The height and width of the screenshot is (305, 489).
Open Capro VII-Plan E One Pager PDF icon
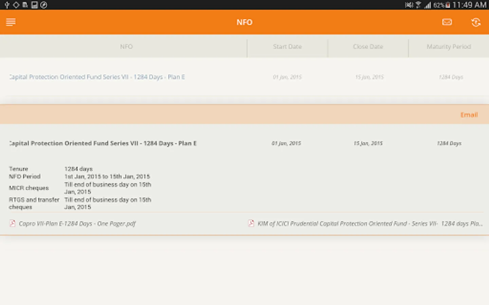[x=13, y=223]
